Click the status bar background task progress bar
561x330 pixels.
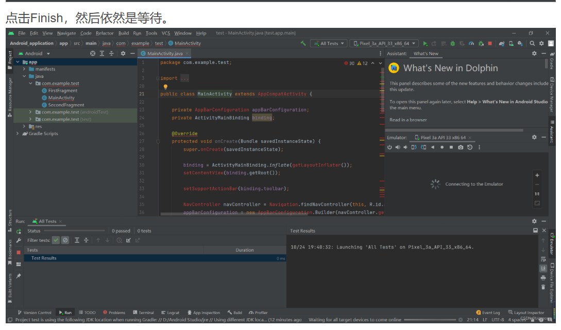click(430, 320)
